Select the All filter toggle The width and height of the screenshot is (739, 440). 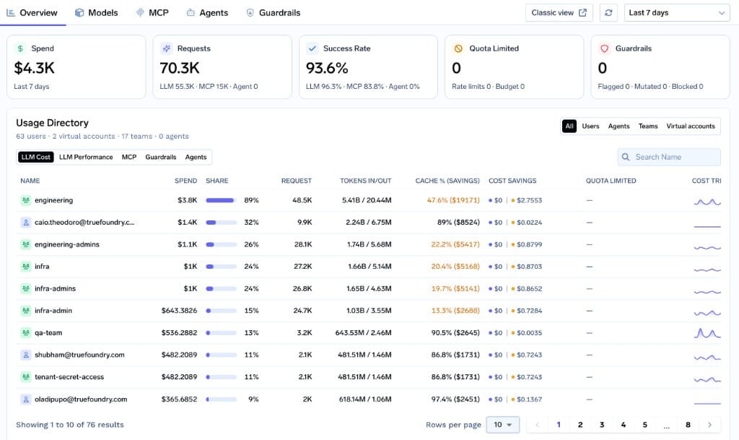click(569, 126)
